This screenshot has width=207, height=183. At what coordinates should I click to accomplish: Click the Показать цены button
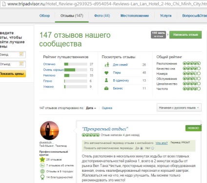click(x=12, y=74)
